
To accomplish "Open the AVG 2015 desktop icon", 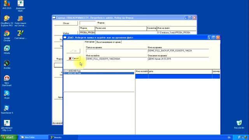I will pyautogui.click(x=7, y=5).
